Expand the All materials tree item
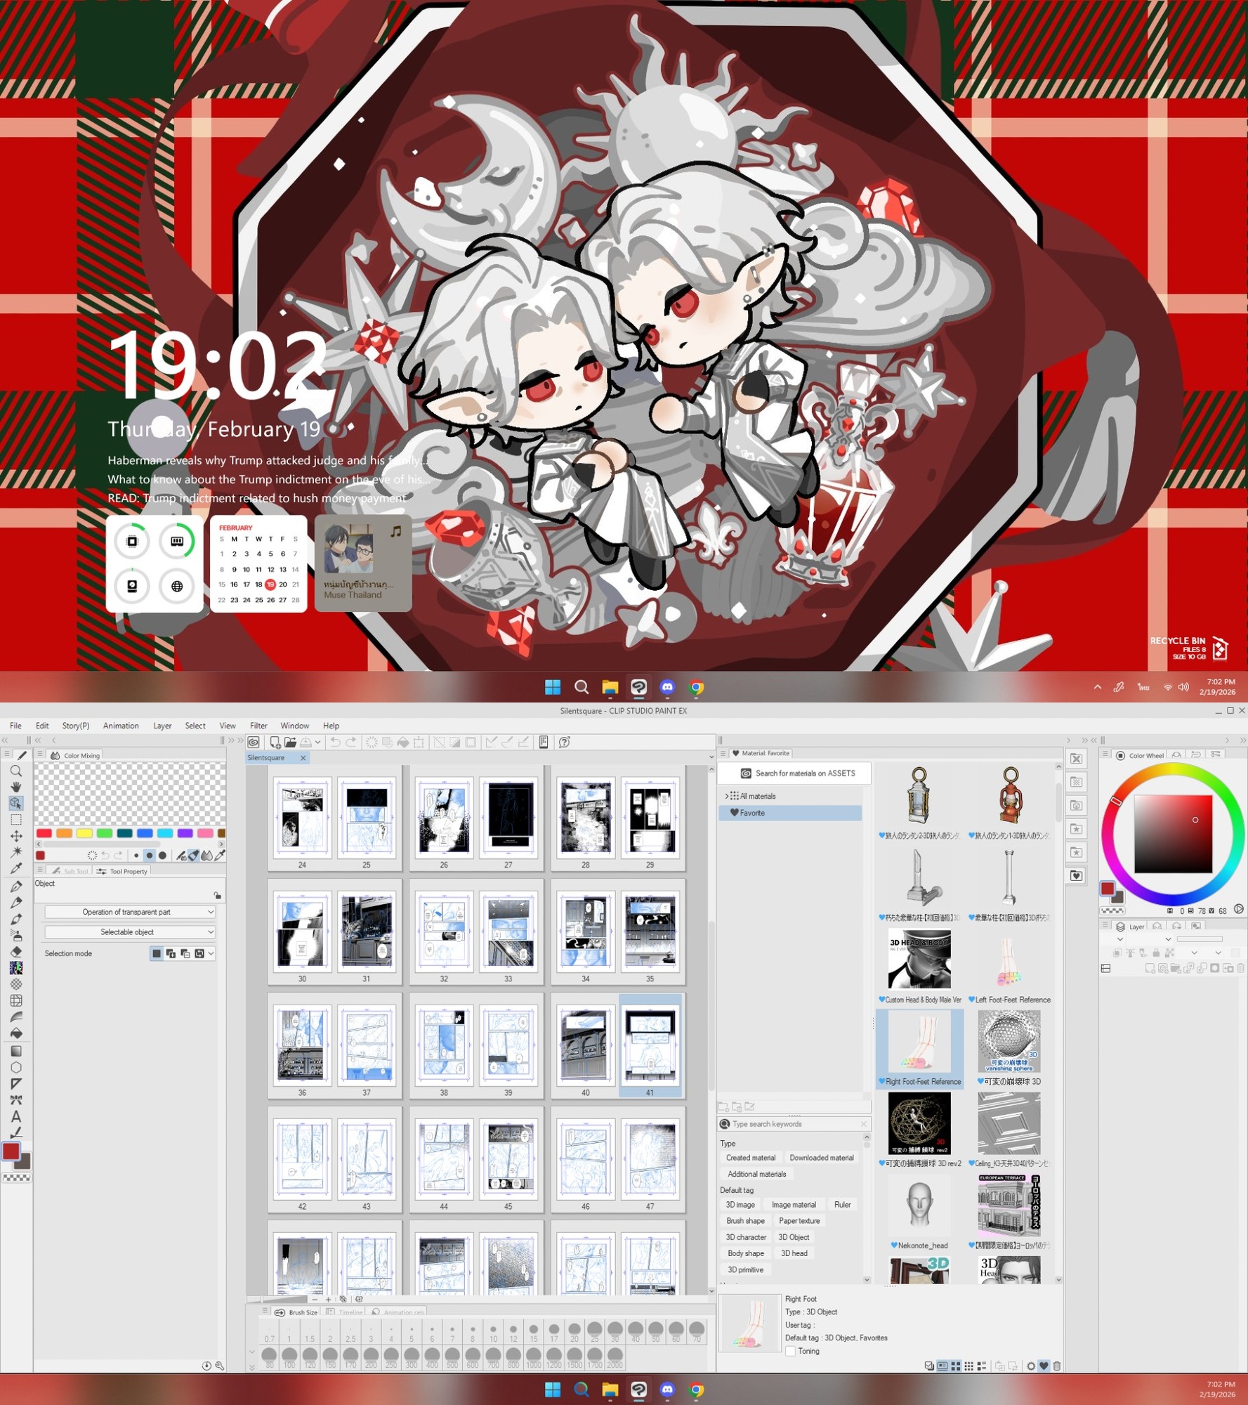 (727, 796)
